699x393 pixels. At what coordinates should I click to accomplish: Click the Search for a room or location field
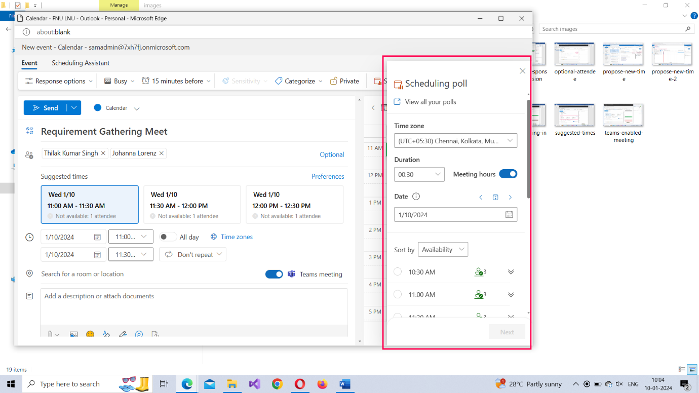point(150,274)
